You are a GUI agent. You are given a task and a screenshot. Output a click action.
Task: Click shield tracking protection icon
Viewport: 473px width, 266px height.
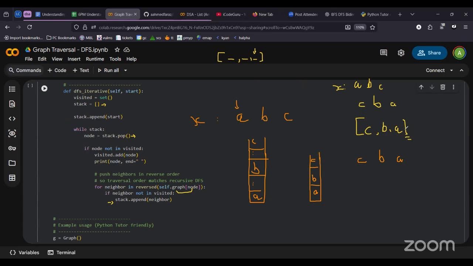[x=76, y=27]
